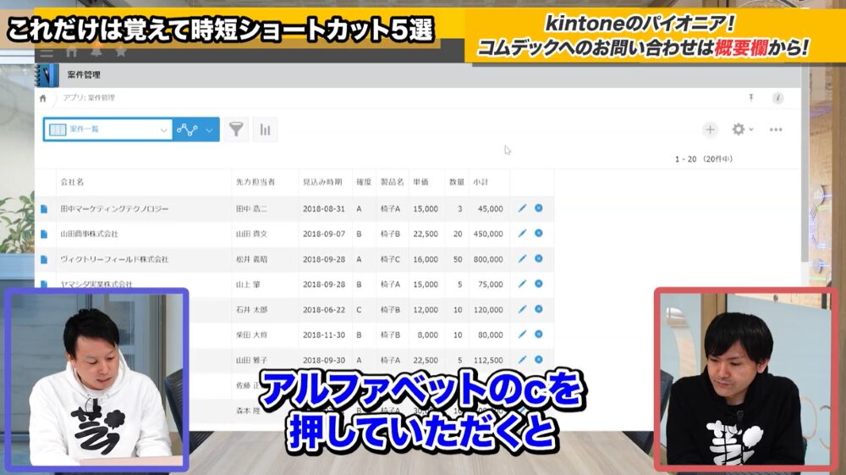Add a new record with plus icon
This screenshot has width=846, height=475.
(710, 130)
